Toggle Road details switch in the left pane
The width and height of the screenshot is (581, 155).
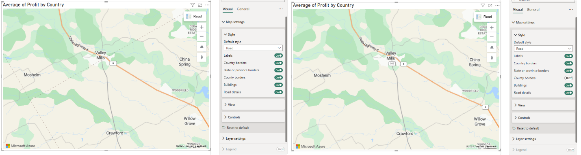[278, 92]
